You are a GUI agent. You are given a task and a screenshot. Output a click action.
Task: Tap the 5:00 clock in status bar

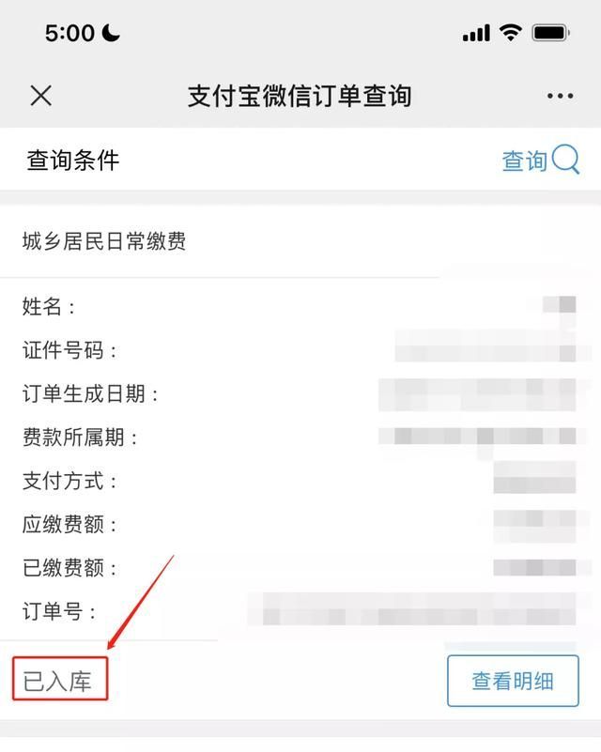[x=70, y=33]
